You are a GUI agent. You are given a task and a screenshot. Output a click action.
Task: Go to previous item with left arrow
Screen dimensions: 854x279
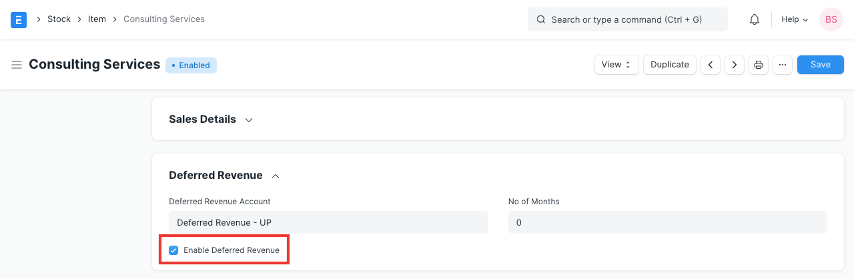[x=711, y=65]
